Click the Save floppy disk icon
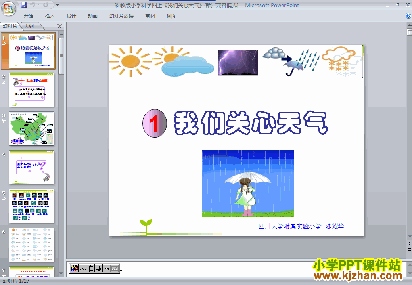Screen dimensions: 412x285 coord(24,5)
